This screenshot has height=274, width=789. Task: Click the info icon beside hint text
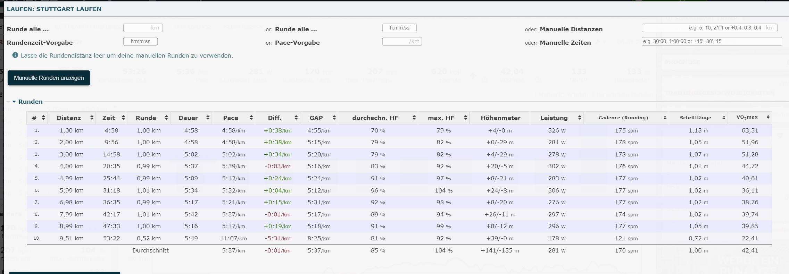coord(15,55)
